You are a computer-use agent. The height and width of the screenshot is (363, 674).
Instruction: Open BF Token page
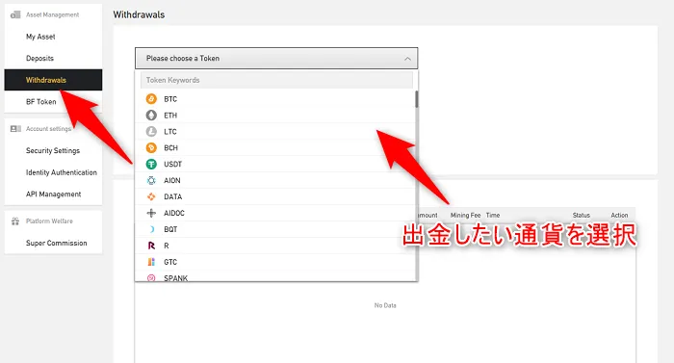click(x=40, y=101)
